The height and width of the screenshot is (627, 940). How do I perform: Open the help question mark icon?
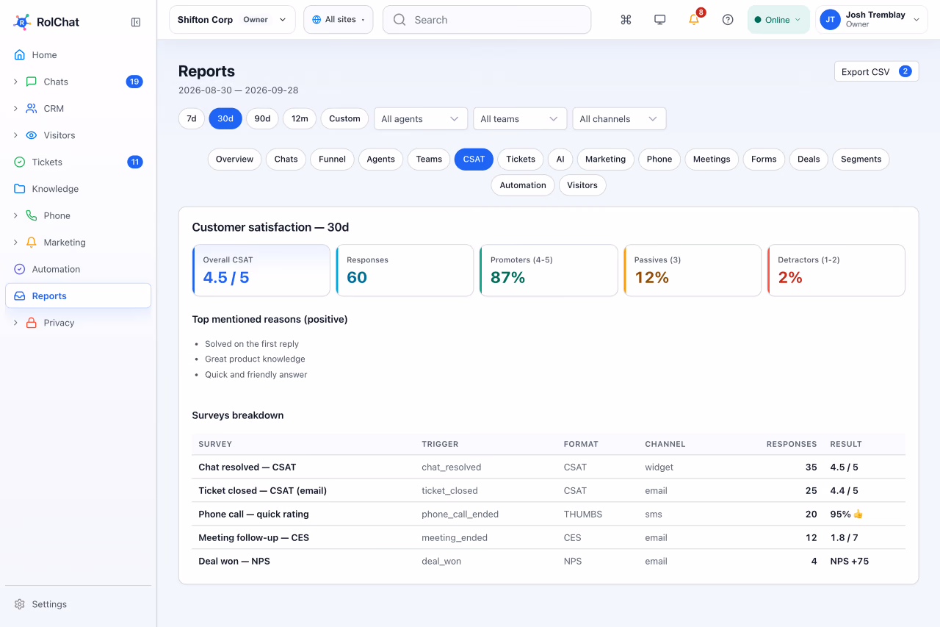pos(728,20)
